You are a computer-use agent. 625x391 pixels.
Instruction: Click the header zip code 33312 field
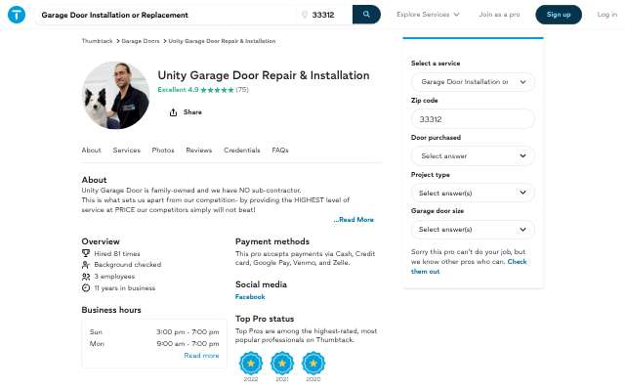pyautogui.click(x=323, y=15)
